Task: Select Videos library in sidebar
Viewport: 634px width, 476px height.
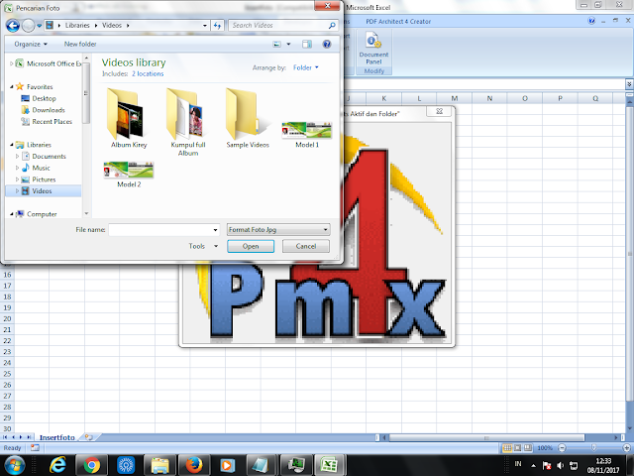Action: (x=42, y=191)
